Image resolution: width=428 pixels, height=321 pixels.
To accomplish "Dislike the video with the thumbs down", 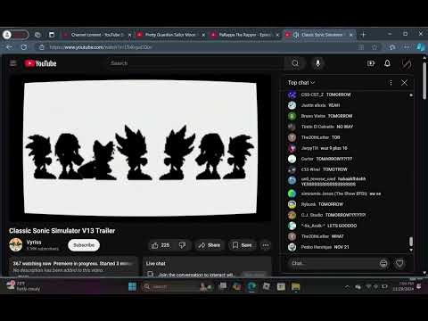I will tap(182, 245).
